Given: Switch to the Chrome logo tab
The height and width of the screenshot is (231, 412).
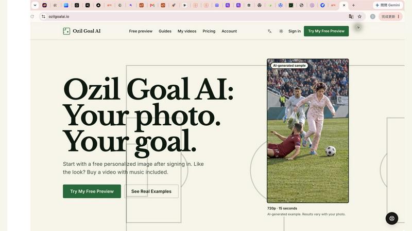Looking at the screenshot, I should point(260,5).
